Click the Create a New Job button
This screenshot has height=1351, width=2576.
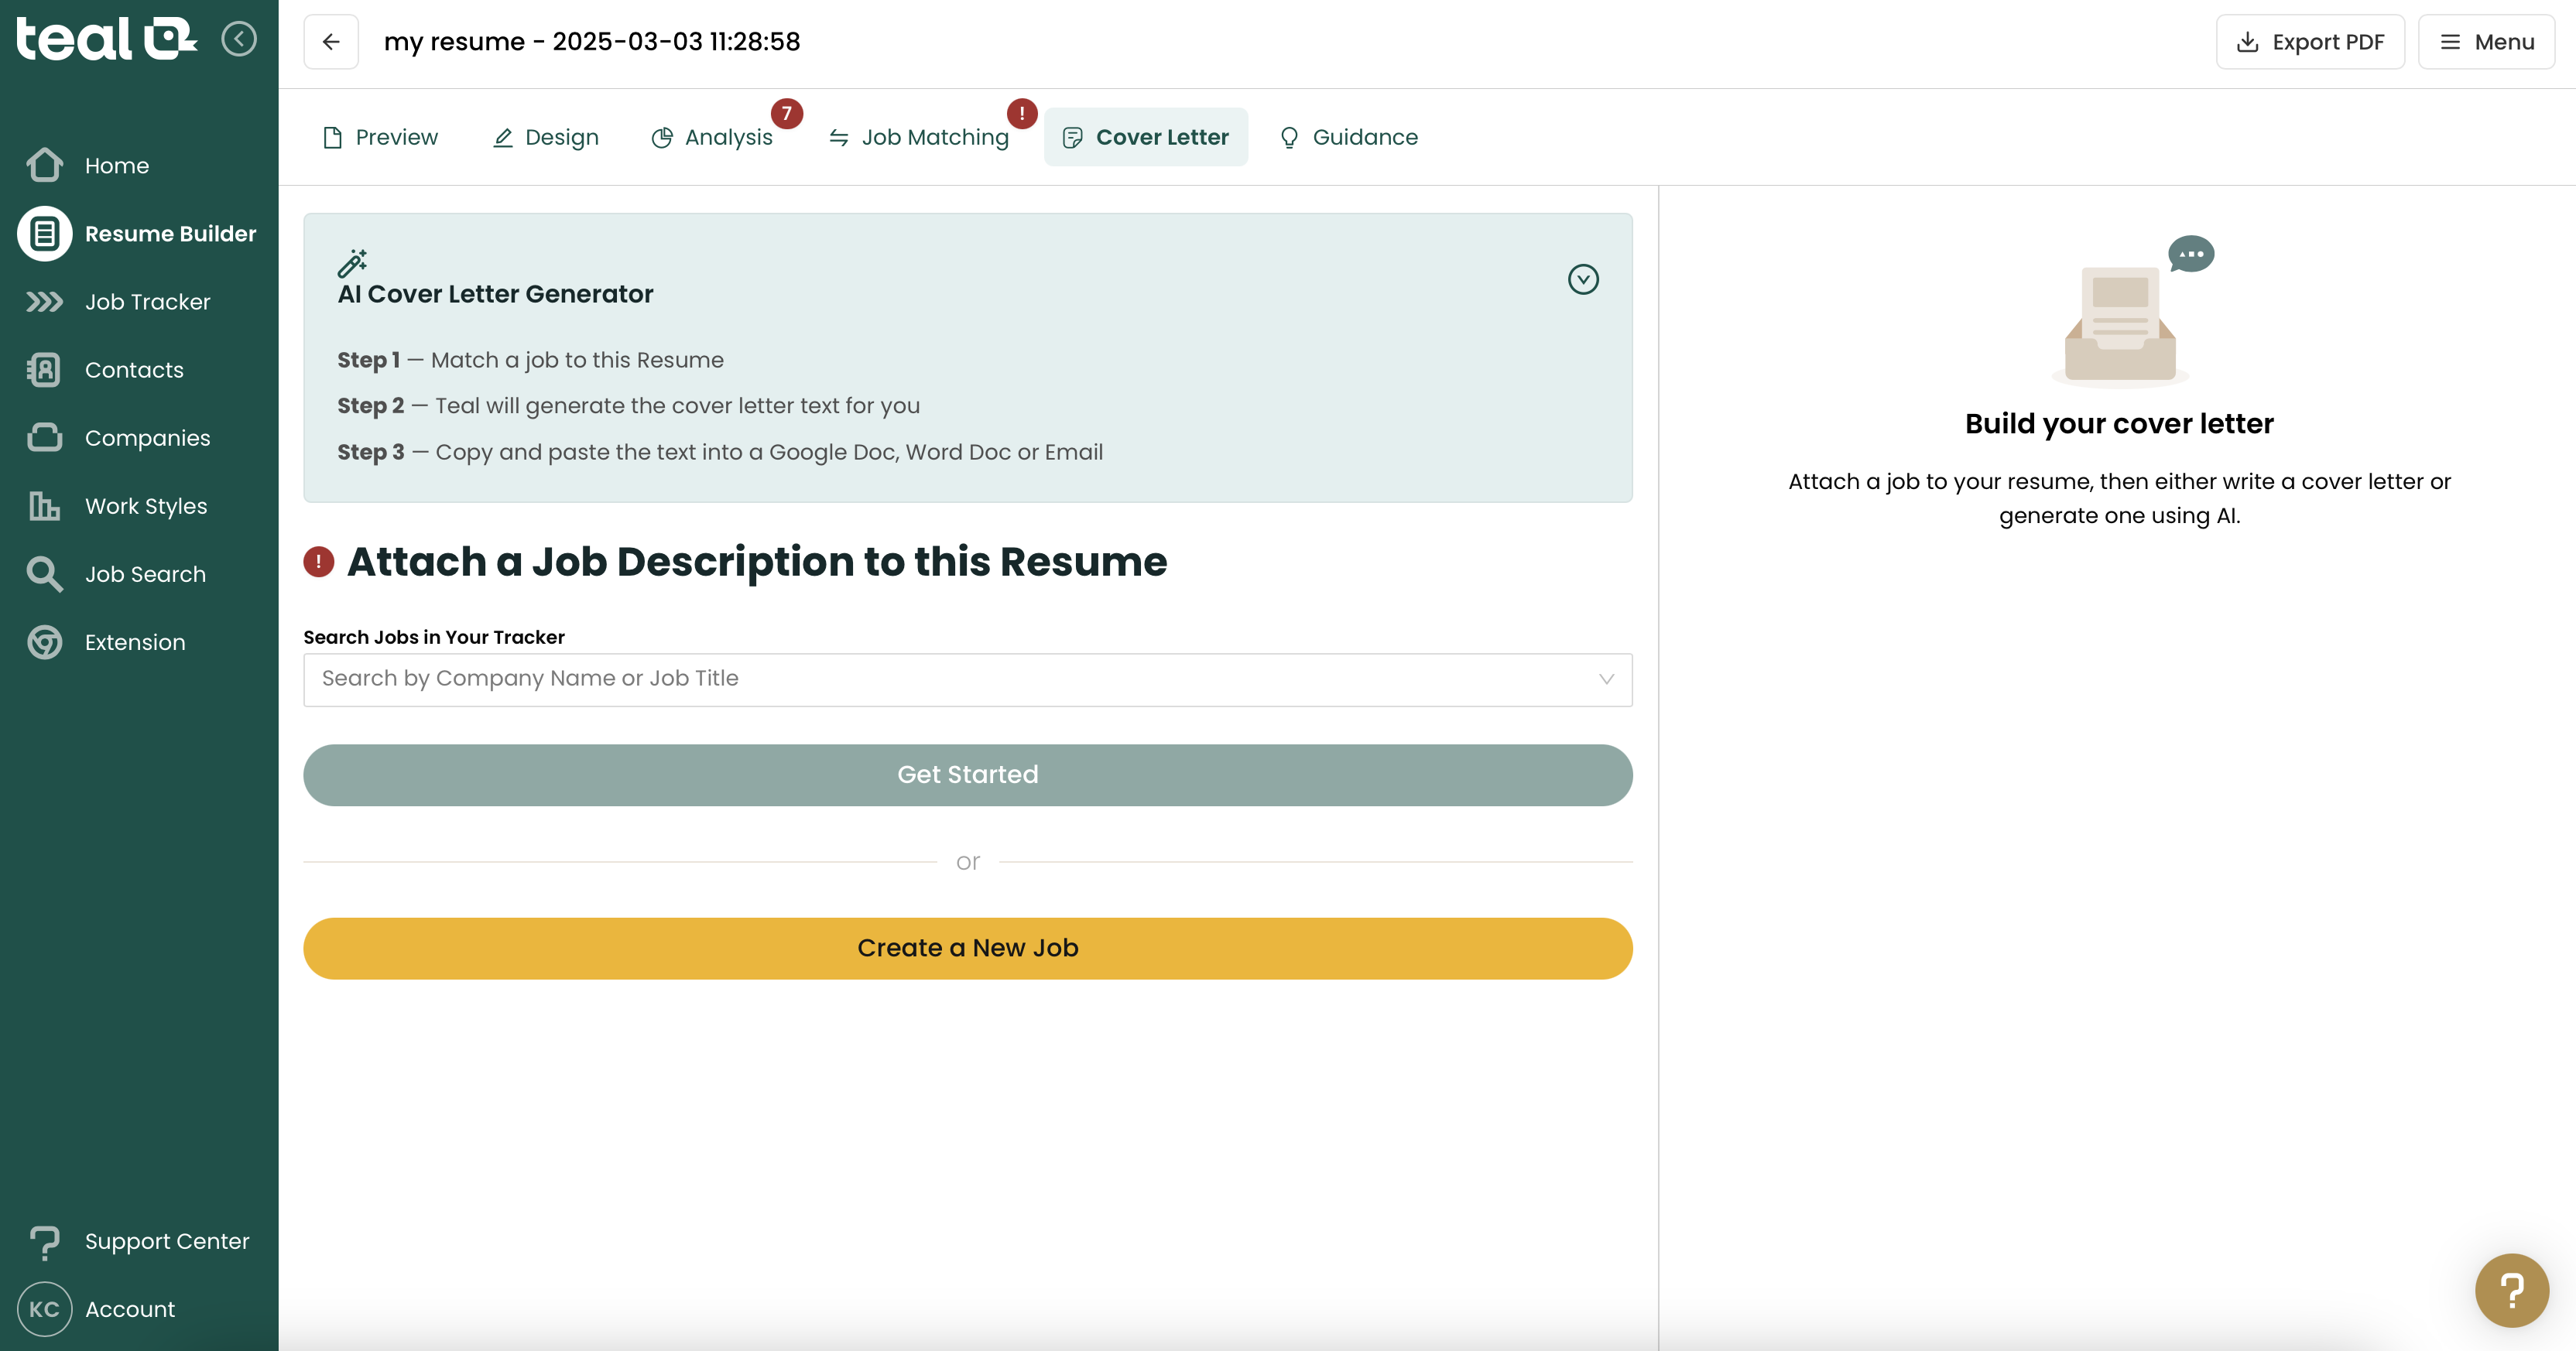coord(967,948)
